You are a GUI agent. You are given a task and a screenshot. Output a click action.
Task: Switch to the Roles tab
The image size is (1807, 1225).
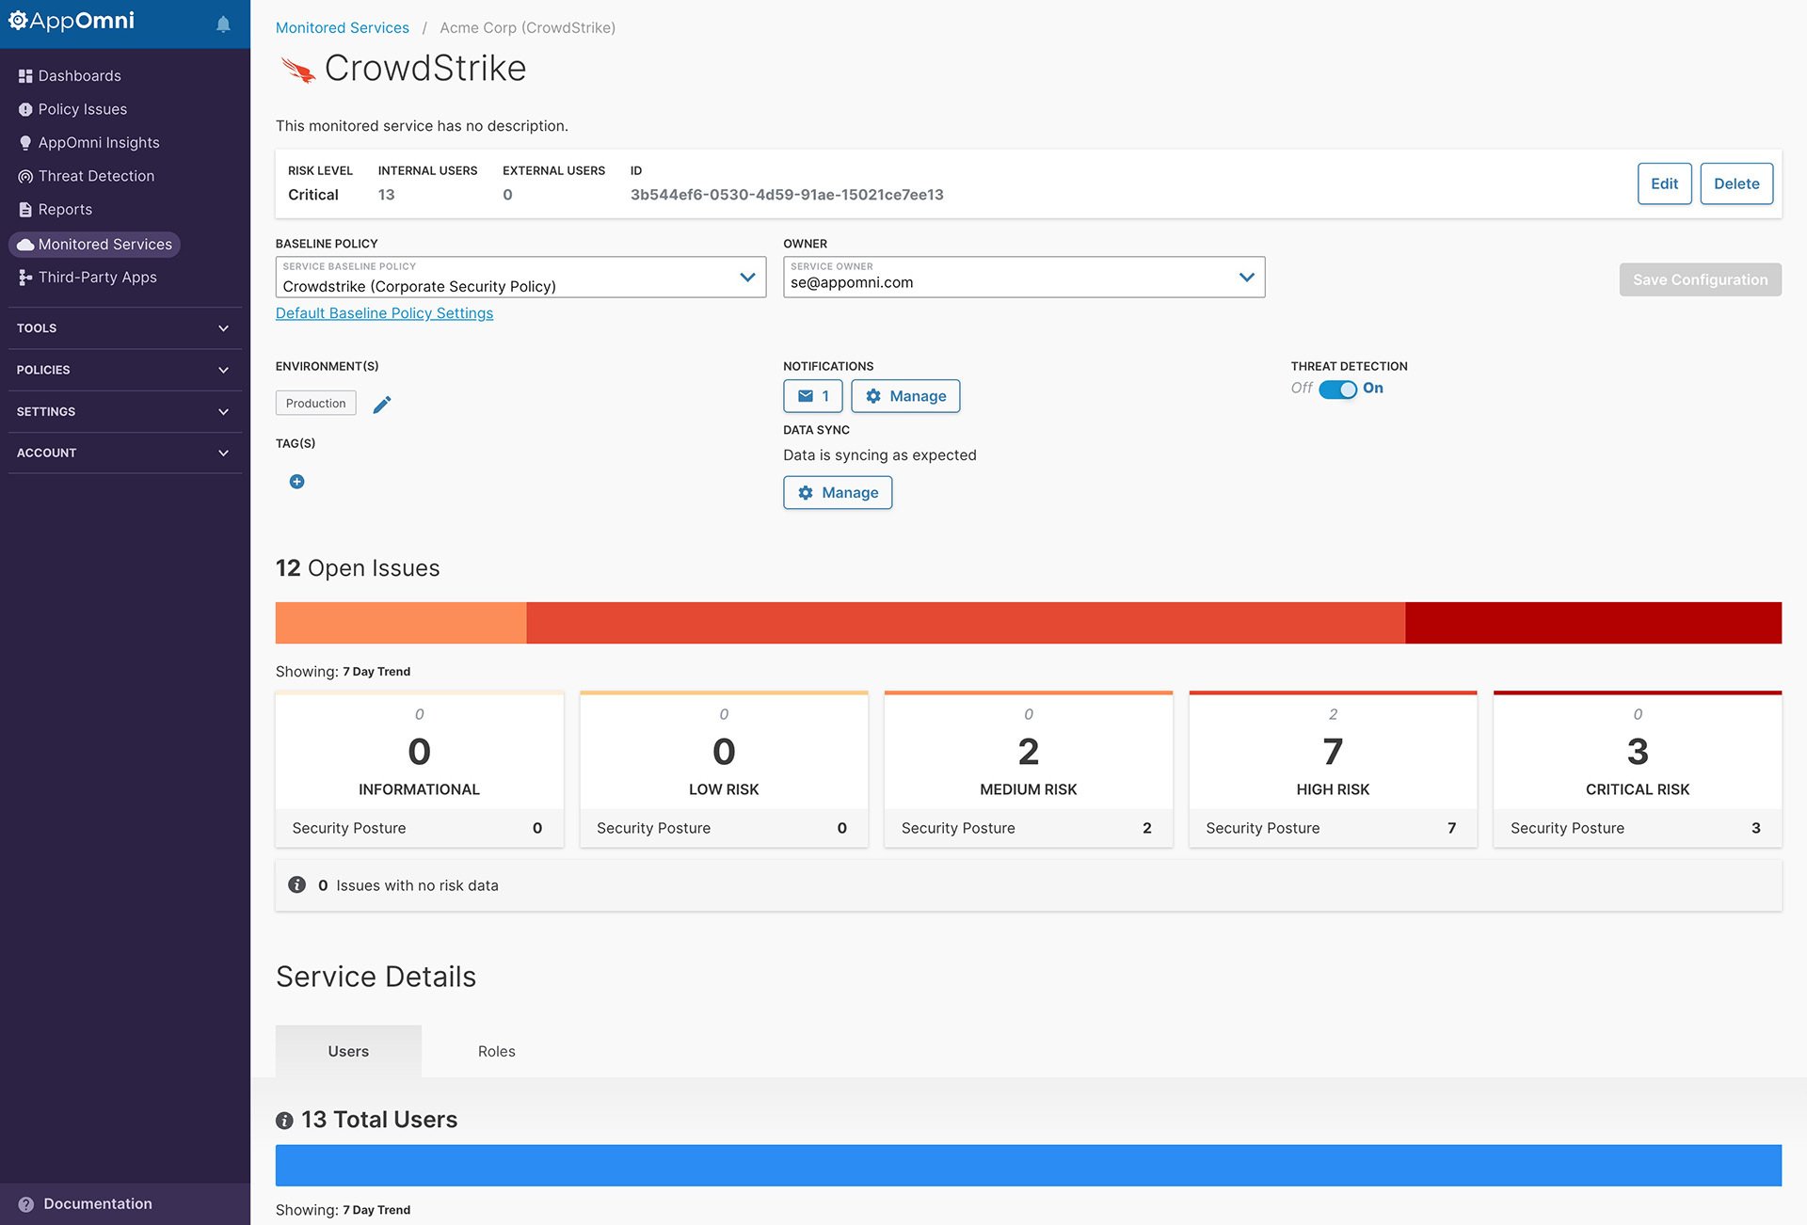[496, 1052]
